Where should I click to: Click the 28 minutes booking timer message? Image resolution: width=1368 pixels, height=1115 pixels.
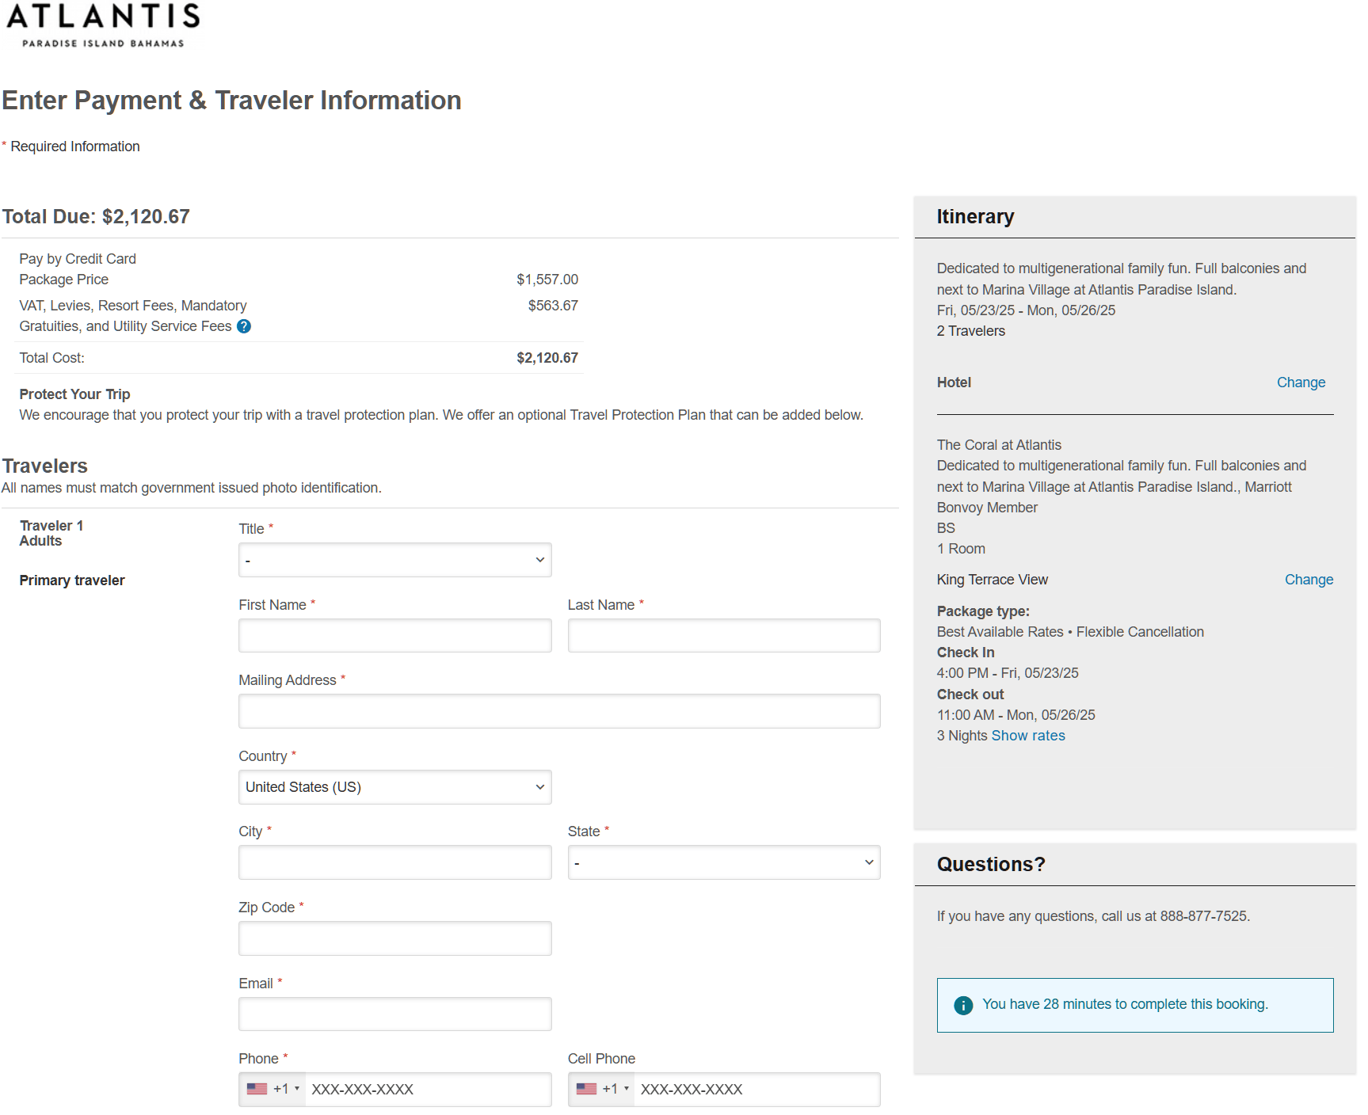click(x=1125, y=1004)
